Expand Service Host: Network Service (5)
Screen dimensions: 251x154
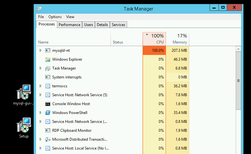40,95
